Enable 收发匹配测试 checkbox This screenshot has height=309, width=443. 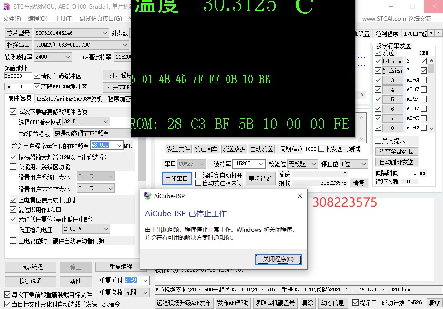[321, 149]
